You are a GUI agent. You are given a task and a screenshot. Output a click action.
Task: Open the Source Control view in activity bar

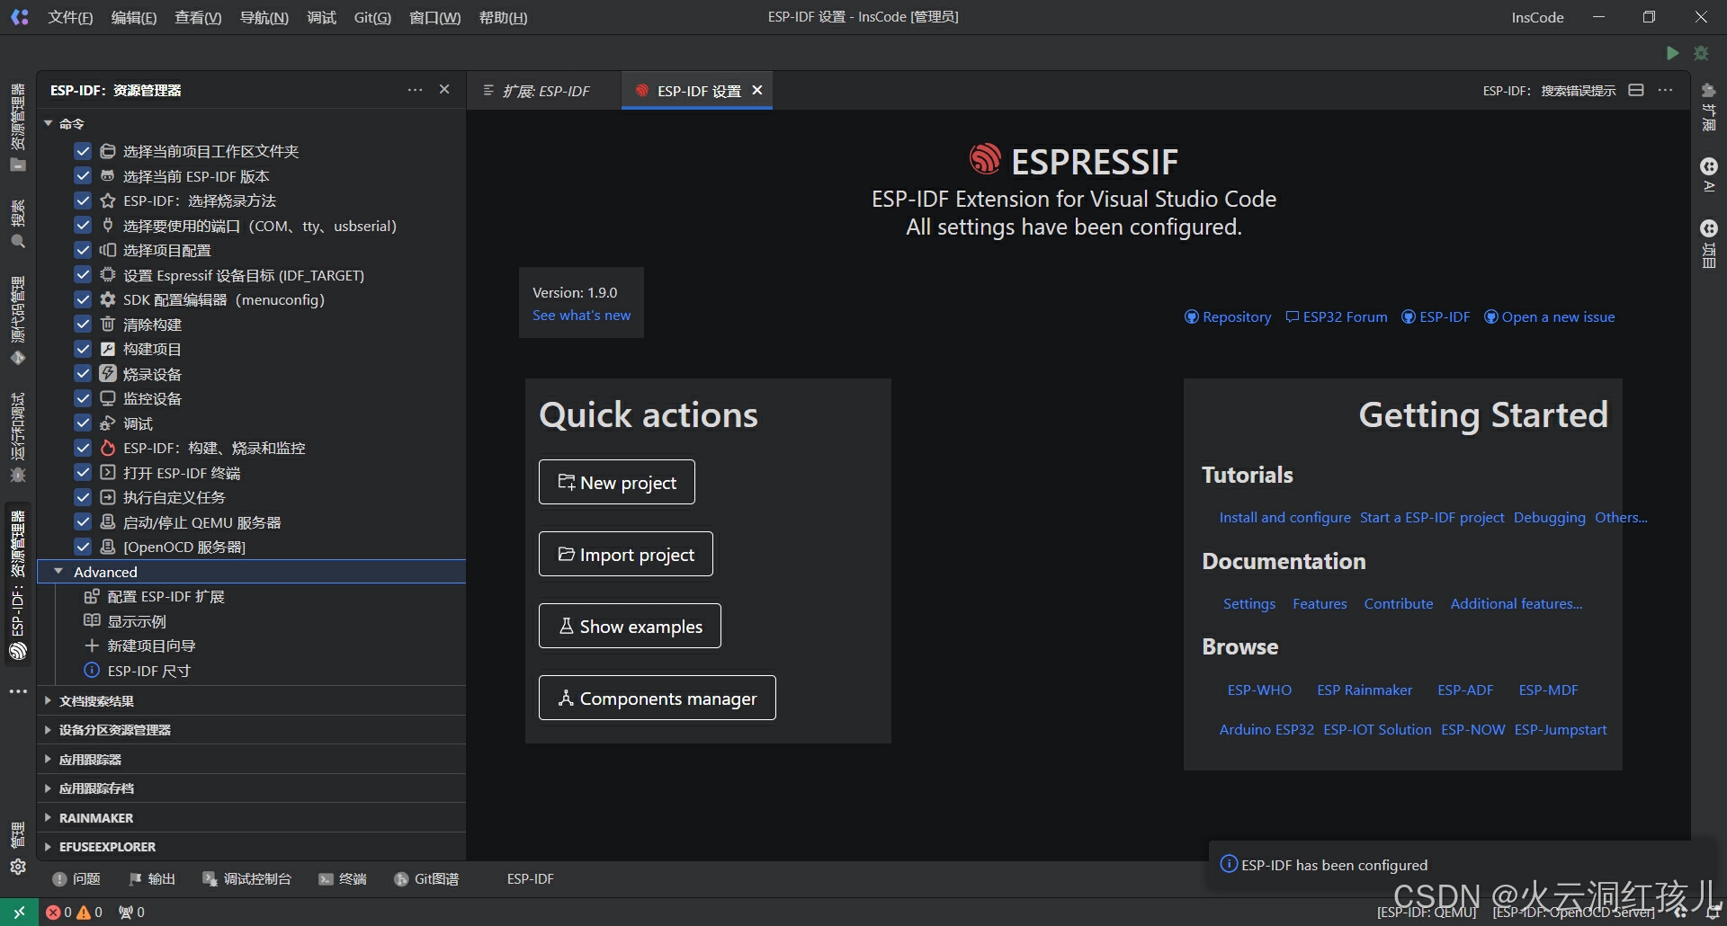click(x=18, y=321)
